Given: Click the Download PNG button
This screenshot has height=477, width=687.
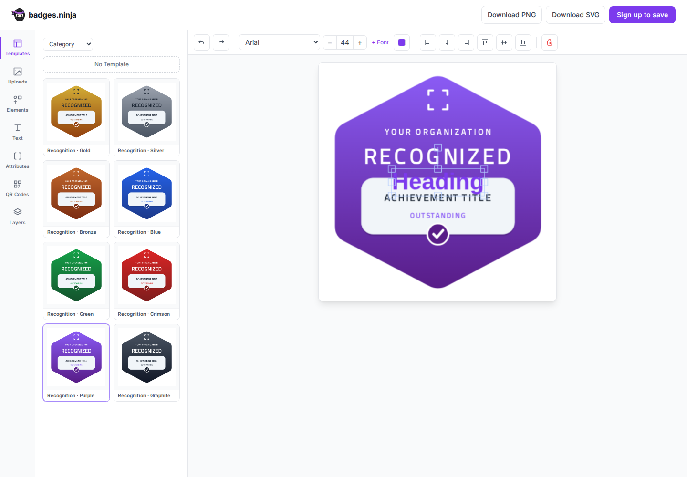Looking at the screenshot, I should click(511, 15).
